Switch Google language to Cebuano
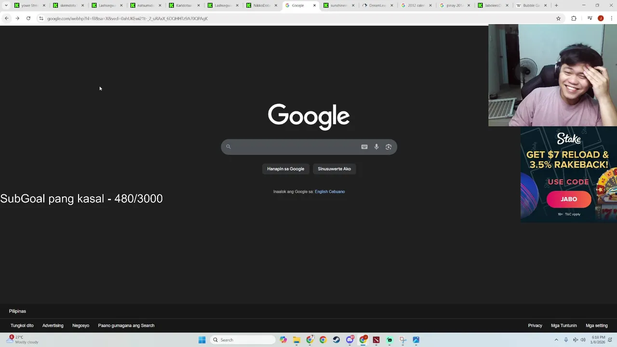This screenshot has height=347, width=617. click(337, 192)
